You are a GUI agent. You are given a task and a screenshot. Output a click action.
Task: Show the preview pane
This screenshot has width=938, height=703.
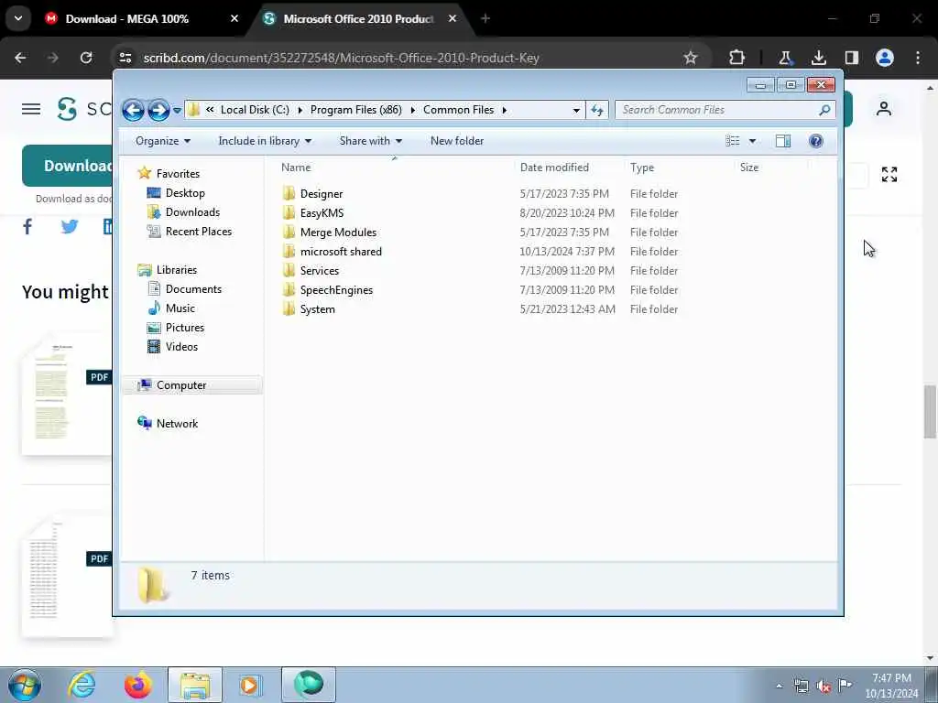tap(783, 141)
